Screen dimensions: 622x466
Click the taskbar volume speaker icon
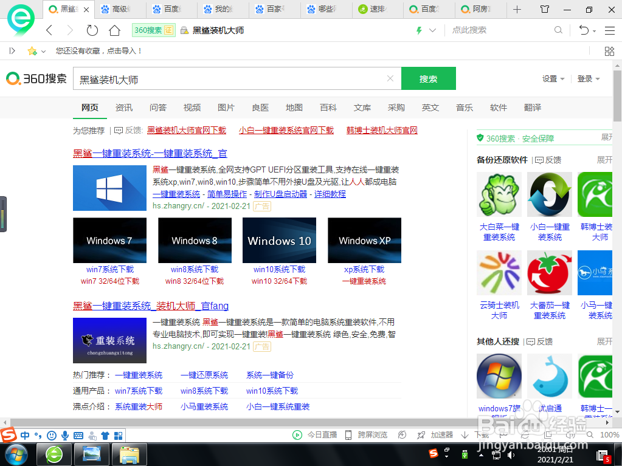pyautogui.click(x=511, y=455)
